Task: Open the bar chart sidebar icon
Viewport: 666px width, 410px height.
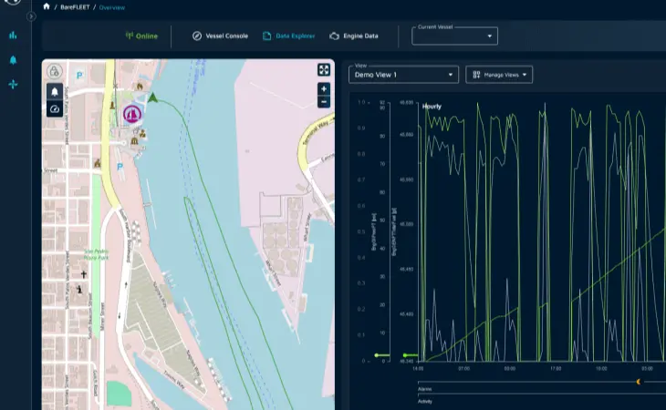Action: (x=13, y=36)
